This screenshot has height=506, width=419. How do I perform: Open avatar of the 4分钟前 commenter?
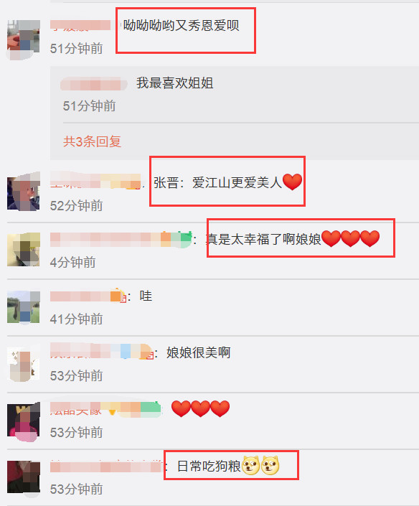point(24,249)
